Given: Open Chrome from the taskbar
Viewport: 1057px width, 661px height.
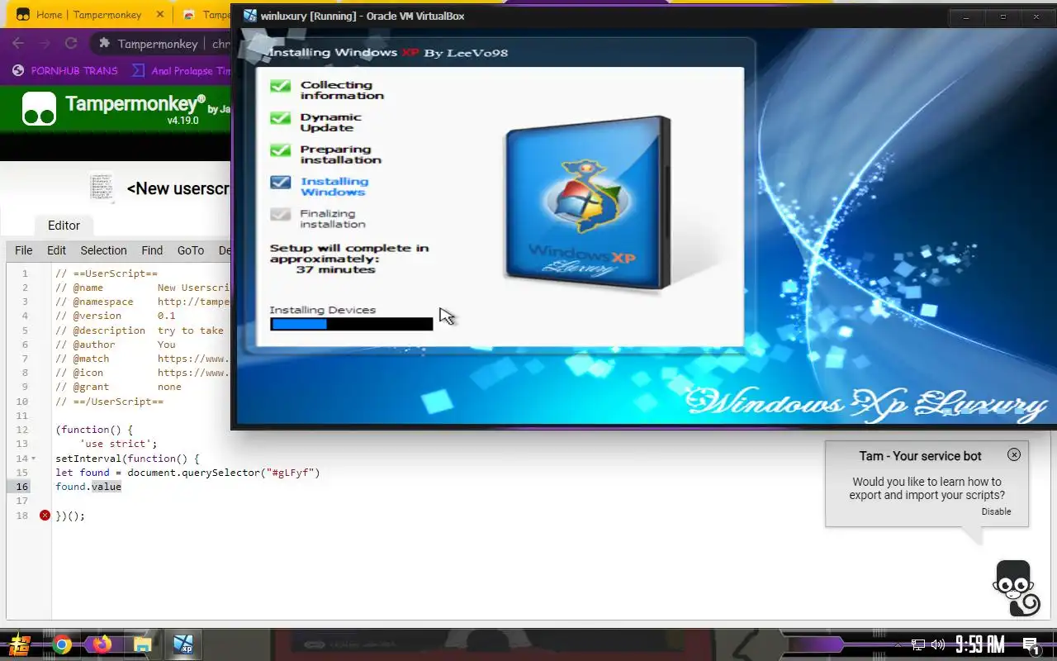Looking at the screenshot, I should click(62, 644).
